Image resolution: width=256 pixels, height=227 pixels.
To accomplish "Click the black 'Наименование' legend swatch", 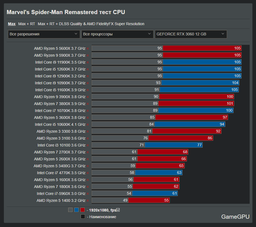I will (x=83, y=216).
